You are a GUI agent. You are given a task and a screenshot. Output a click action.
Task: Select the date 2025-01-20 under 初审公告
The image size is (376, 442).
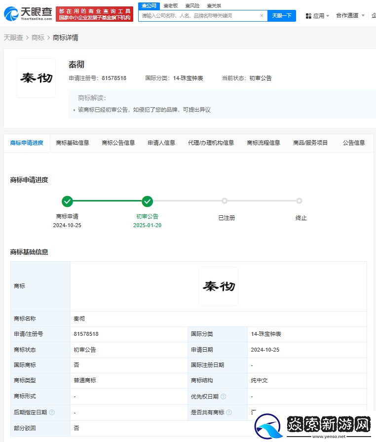point(148,225)
